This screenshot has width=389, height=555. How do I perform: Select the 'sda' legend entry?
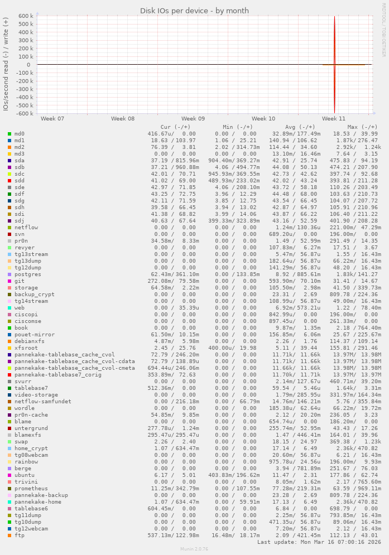coord(20,160)
